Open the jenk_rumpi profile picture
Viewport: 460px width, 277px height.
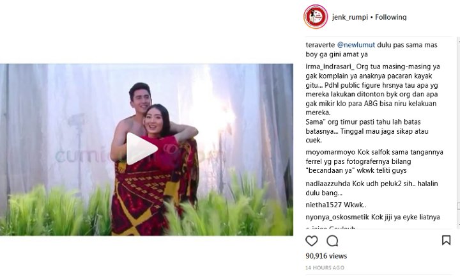[x=316, y=17]
